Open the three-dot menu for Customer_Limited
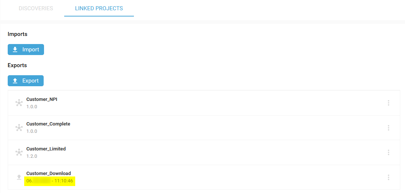This screenshot has width=405, height=193. tap(388, 152)
